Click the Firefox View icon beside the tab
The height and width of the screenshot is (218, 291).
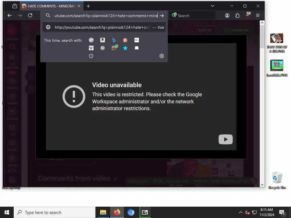pos(15,6)
